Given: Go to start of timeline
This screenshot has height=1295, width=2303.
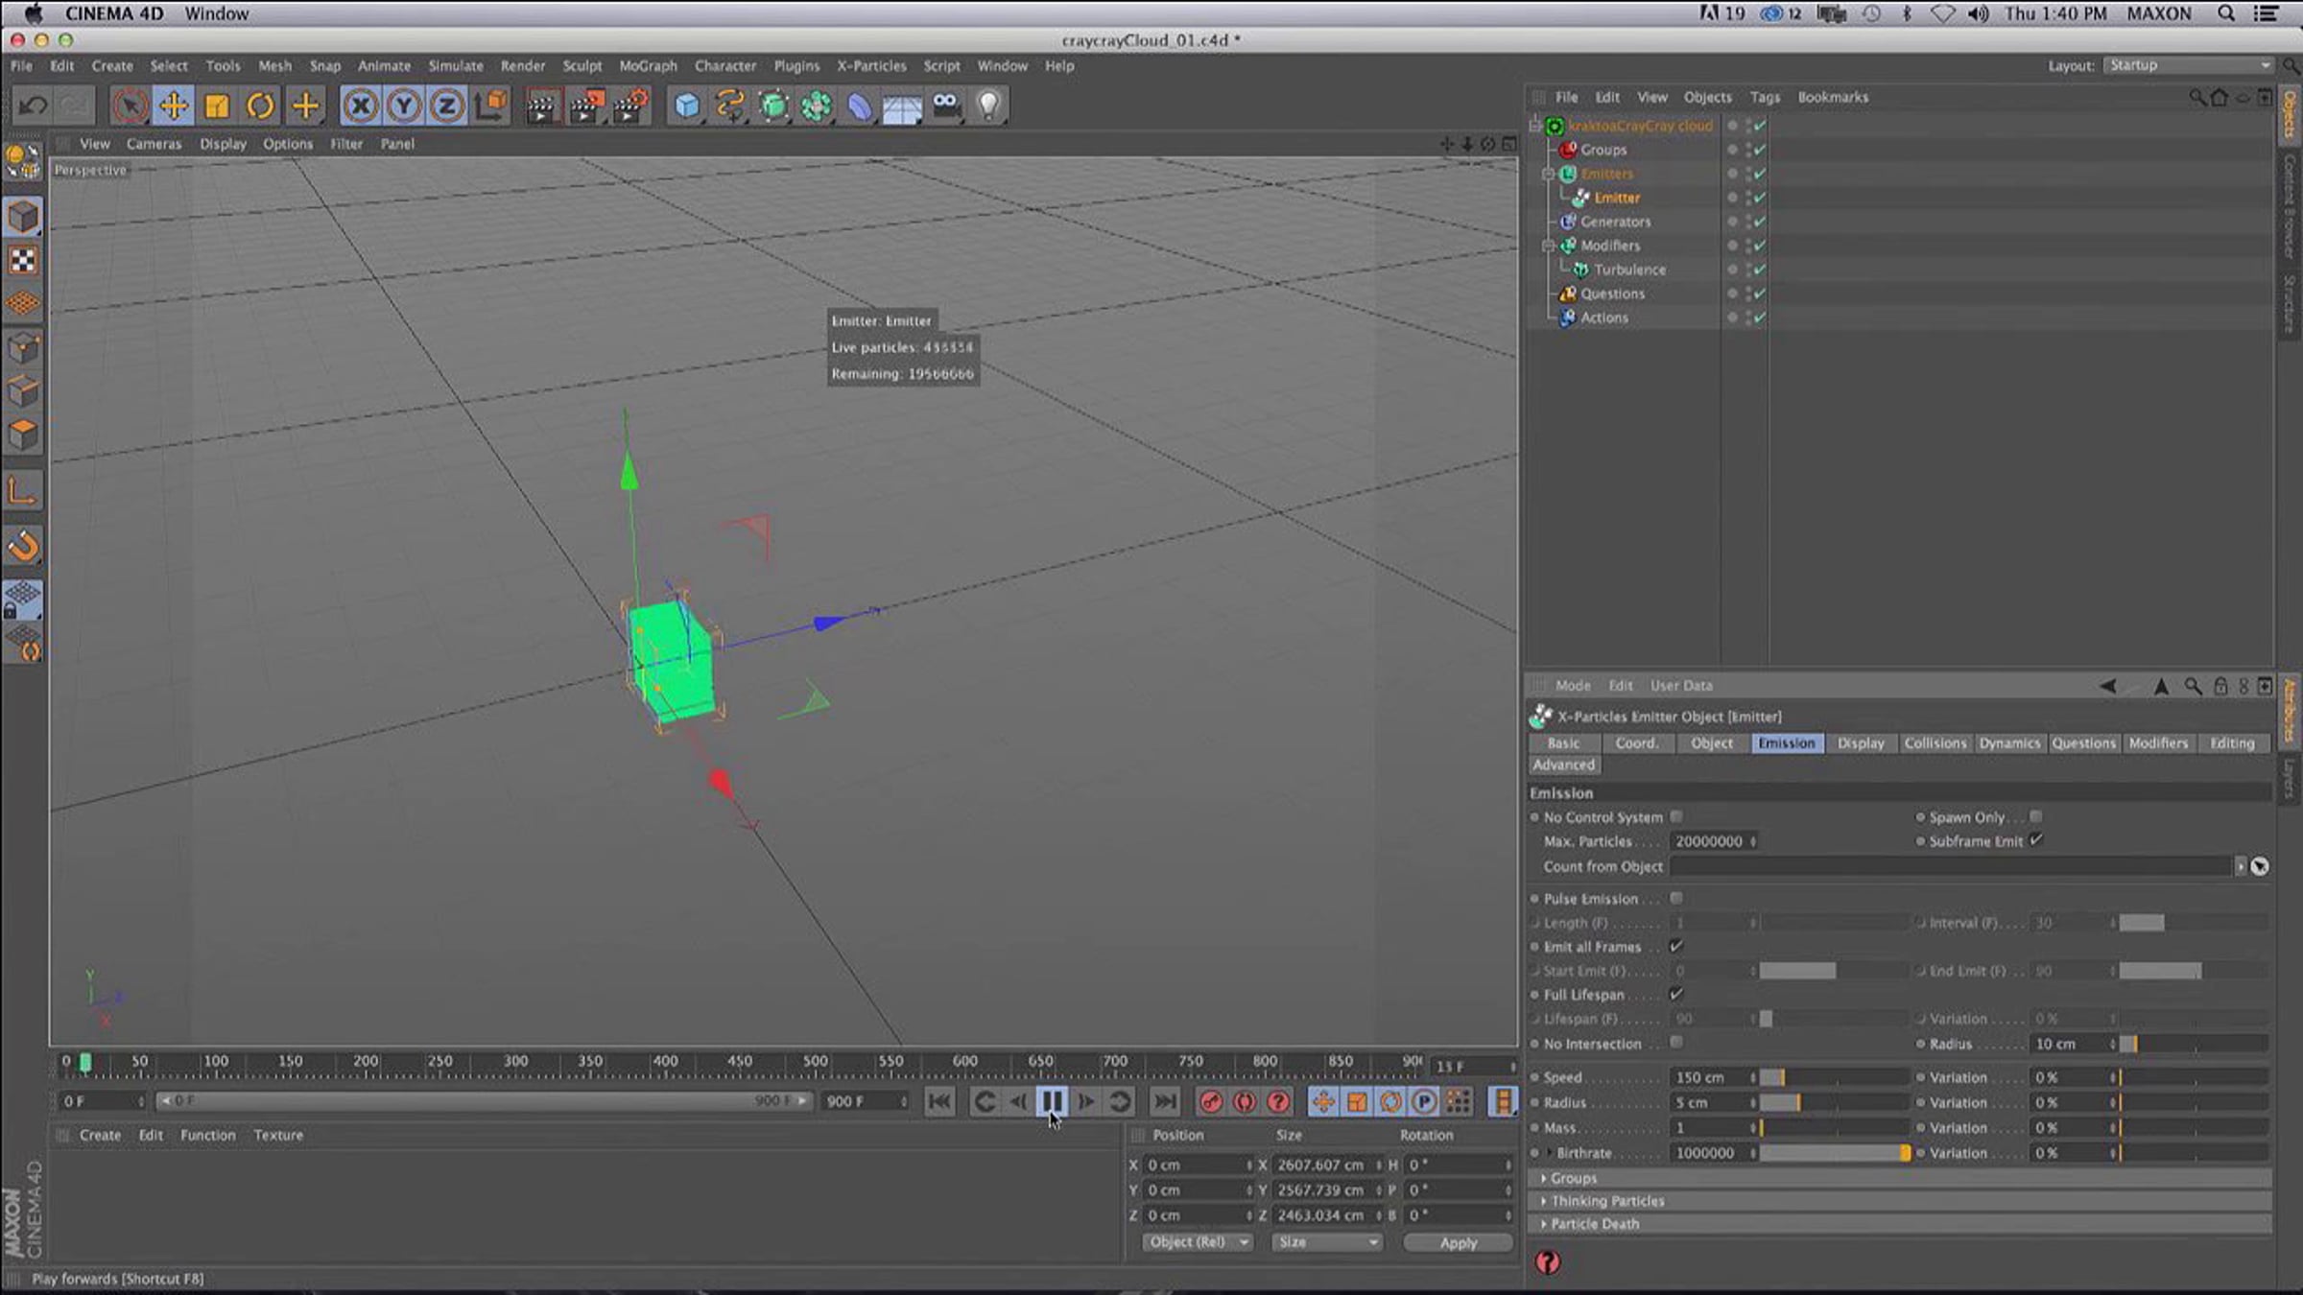Looking at the screenshot, I should [x=939, y=1101].
